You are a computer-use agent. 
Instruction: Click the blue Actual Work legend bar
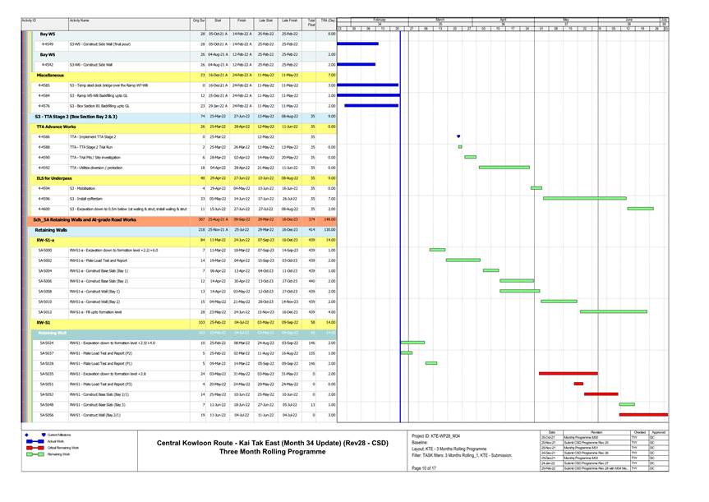33,441
